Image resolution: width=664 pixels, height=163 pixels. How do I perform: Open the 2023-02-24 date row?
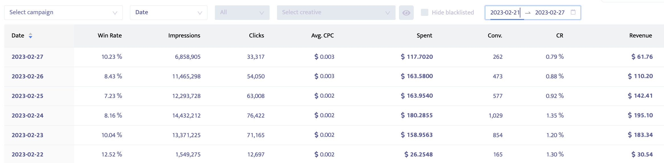pos(27,116)
